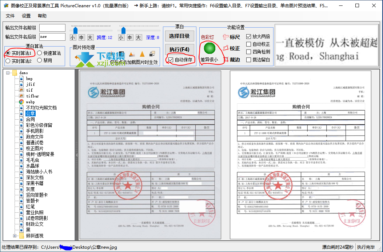This screenshot has height=252, width=383.
Task: Toggle the 自动保存 checkbox
Action: (x=171, y=60)
